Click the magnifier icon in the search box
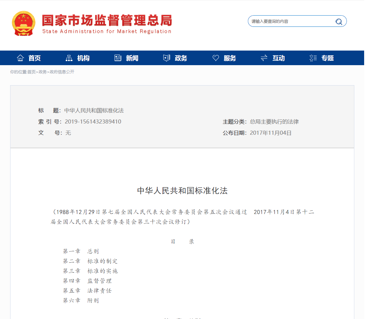The height and width of the screenshot is (319, 376). point(339,21)
